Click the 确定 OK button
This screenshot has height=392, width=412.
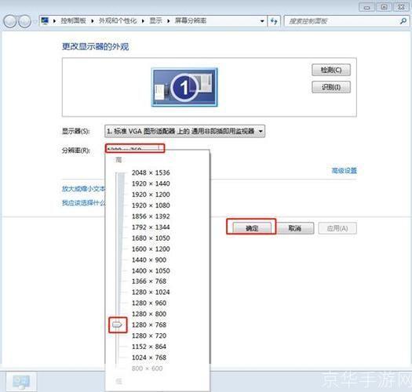(x=252, y=228)
